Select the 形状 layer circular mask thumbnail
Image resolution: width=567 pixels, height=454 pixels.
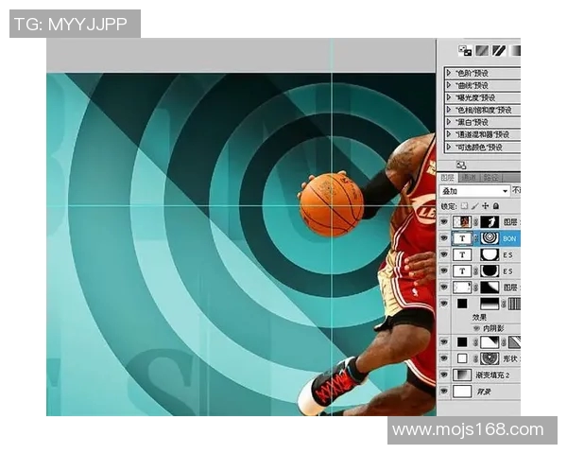coord(490,358)
